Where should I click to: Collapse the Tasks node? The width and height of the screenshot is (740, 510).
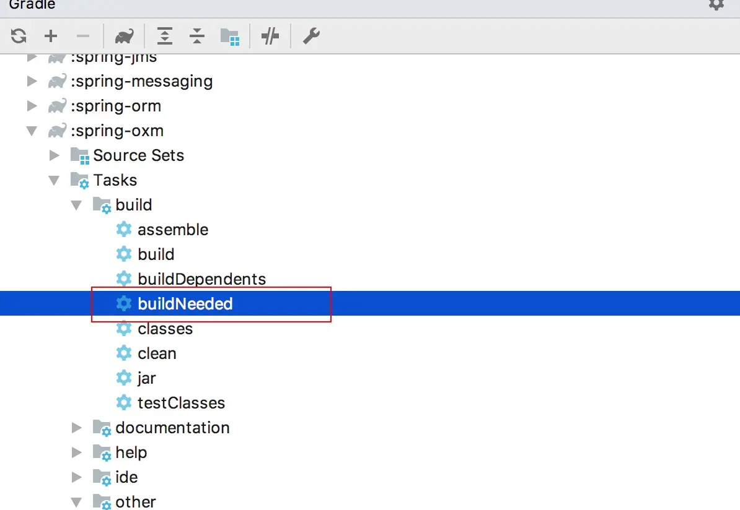coord(55,181)
